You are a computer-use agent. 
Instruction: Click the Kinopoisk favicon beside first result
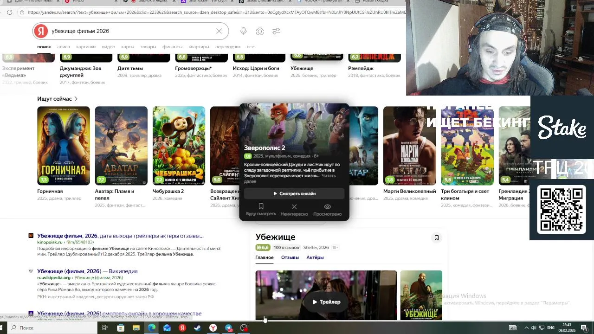(x=31, y=236)
